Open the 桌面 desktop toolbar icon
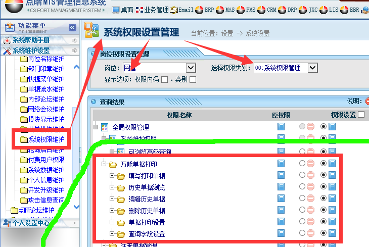This screenshot has width=369, height=247. click(x=122, y=10)
